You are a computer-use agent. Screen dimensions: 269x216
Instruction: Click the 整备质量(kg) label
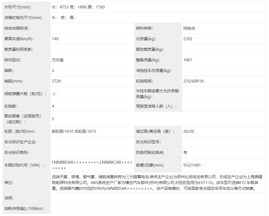tap(148, 60)
